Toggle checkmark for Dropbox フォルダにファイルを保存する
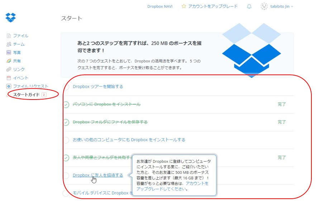The height and width of the screenshot is (203, 320). point(66,122)
